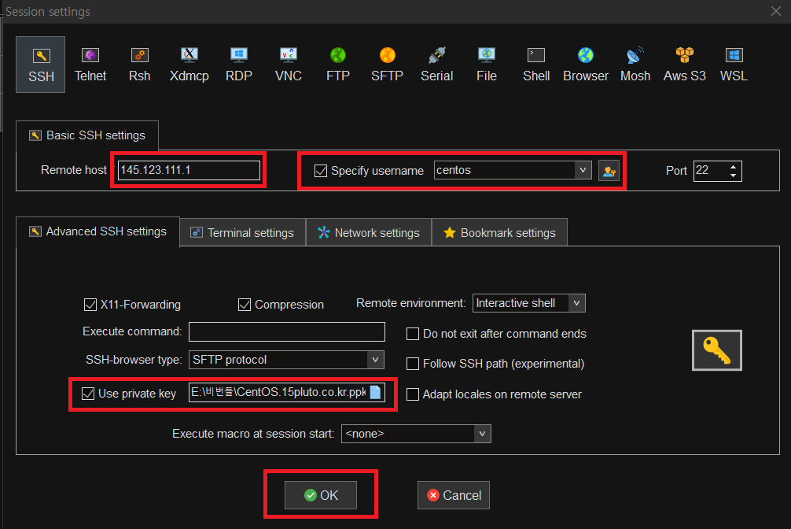Enable Follow SSH path (experimental)
Viewport: 791px width, 529px height.
tap(413, 364)
